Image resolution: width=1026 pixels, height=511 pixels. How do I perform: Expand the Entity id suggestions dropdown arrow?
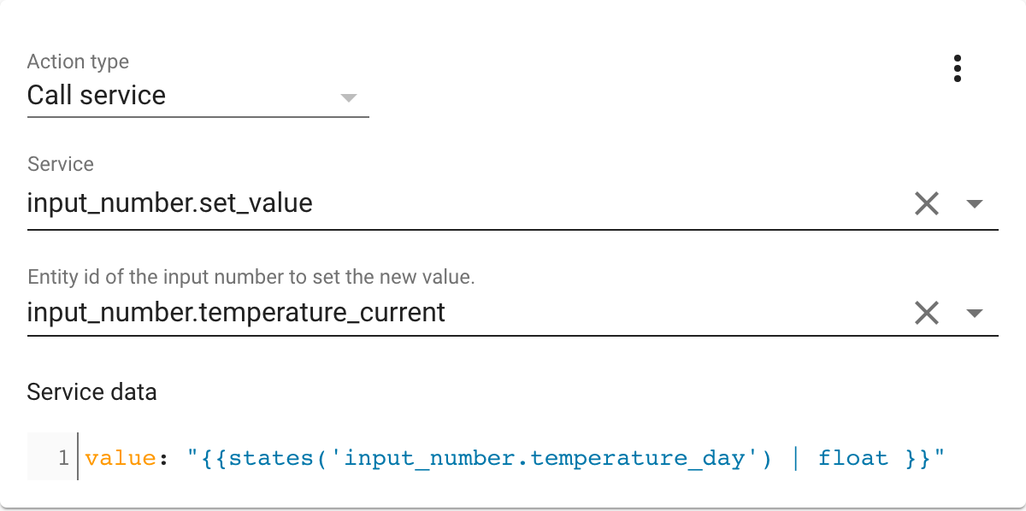click(975, 313)
